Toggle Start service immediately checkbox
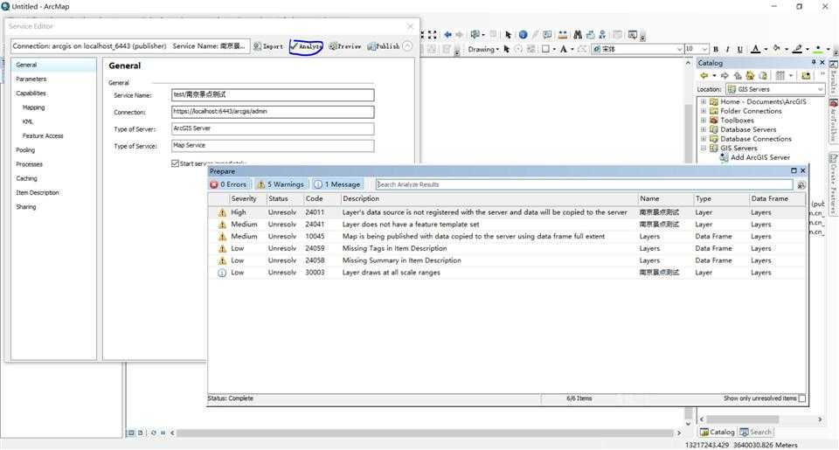The width and height of the screenshot is (839, 450). click(x=175, y=163)
